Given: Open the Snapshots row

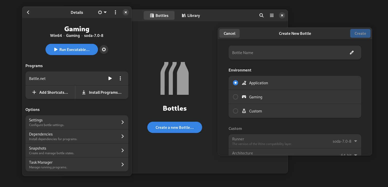Looking at the screenshot, I should 77,150.
